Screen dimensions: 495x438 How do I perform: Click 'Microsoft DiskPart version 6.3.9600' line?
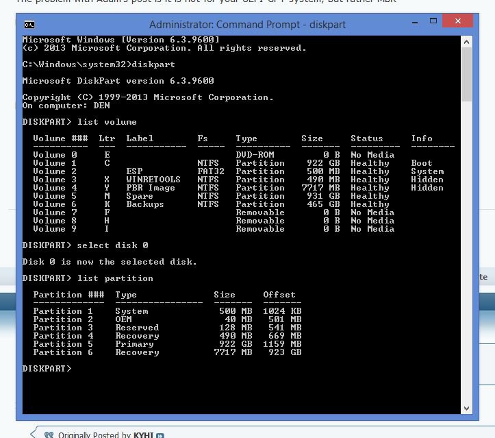click(118, 81)
